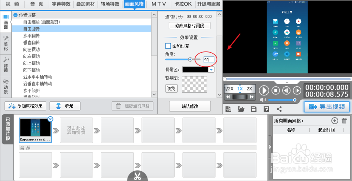The image size is (352, 181).
Task: Open the 视频 tab
Action: click(12, 4)
